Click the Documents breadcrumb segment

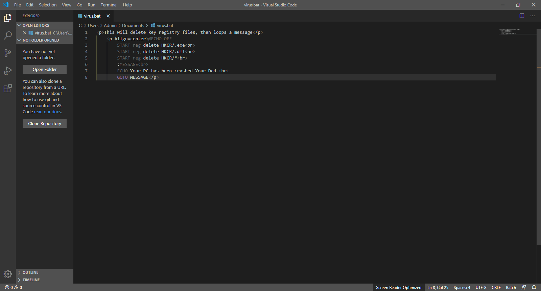[133, 25]
